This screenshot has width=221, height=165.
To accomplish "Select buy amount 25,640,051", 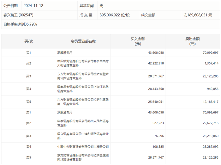I will [x=156, y=102].
